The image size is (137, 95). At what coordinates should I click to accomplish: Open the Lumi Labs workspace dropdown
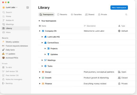click(x=12, y=7)
